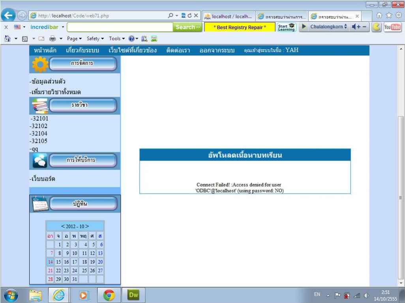Screen dimensions: 405x303
Task: Close the incredibar toolbar with X
Action: (x=6, y=27)
